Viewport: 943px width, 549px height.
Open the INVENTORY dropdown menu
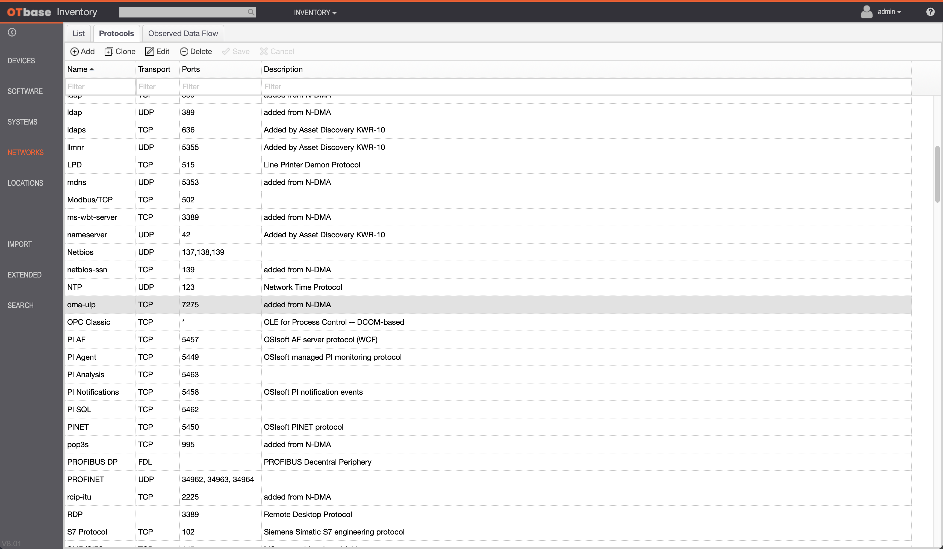pyautogui.click(x=315, y=13)
